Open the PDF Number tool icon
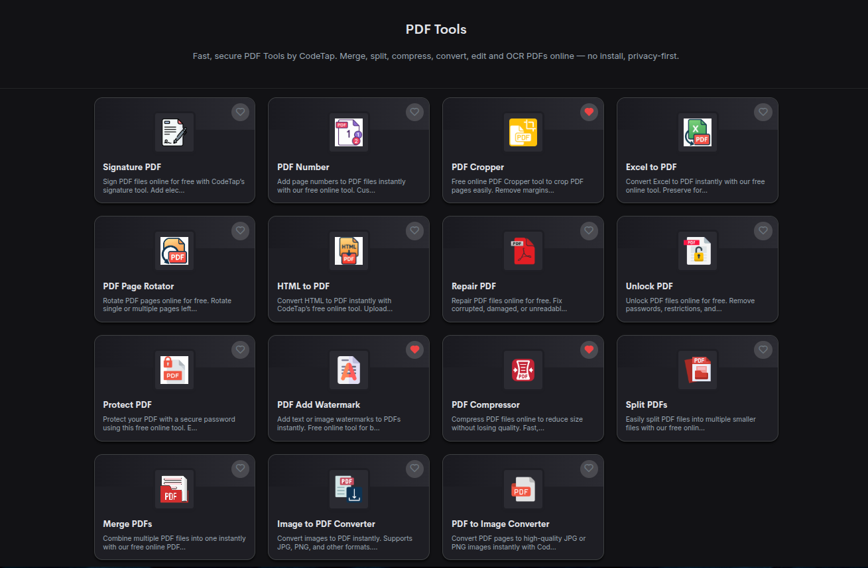Viewport: 868px width, 568px height. pyautogui.click(x=349, y=132)
